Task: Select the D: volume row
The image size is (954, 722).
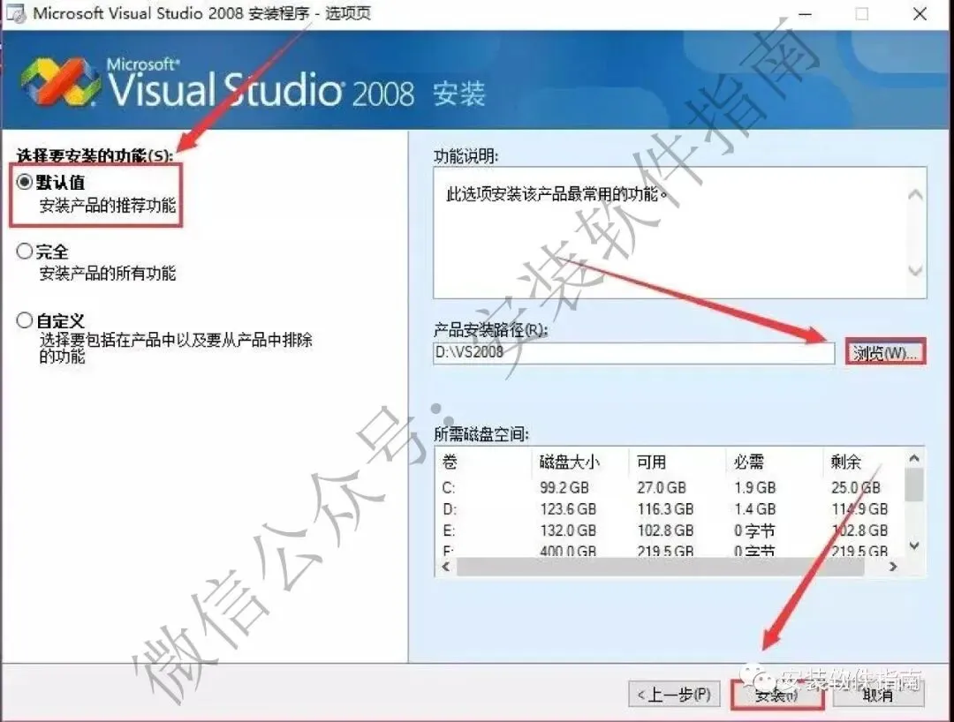Action: [670, 508]
